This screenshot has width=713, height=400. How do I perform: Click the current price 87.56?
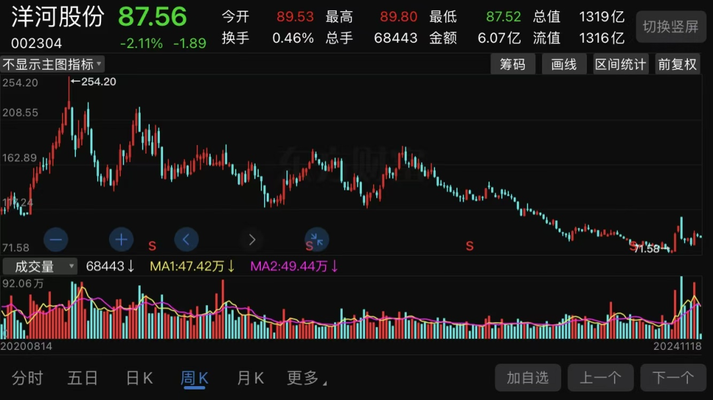tap(153, 16)
